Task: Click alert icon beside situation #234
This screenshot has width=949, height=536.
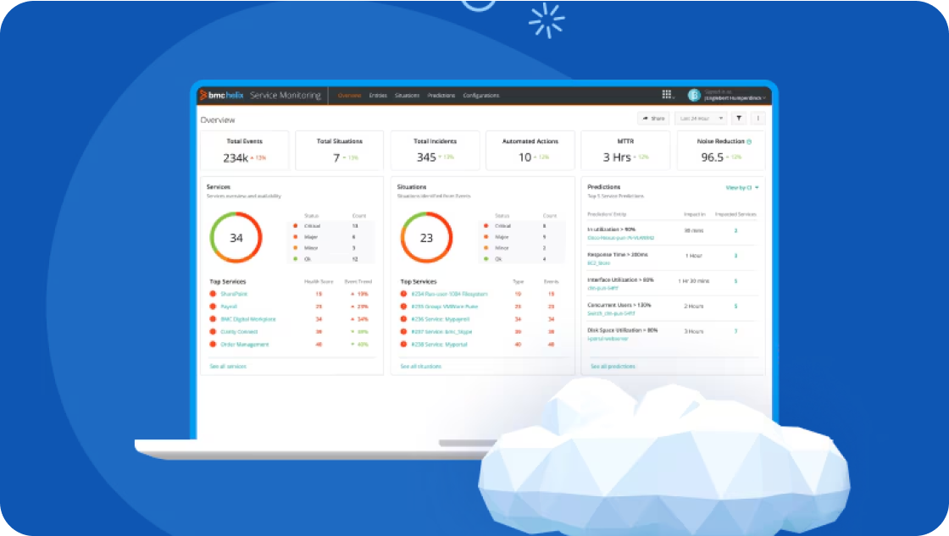Action: click(x=403, y=294)
